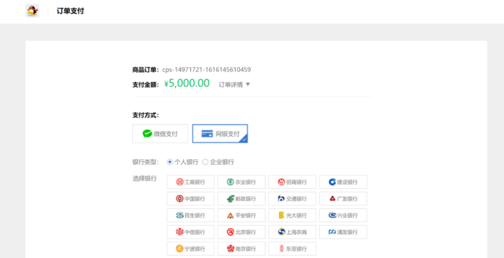Click the 银行类型 label
This screenshot has width=504, height=258.
(146, 162)
